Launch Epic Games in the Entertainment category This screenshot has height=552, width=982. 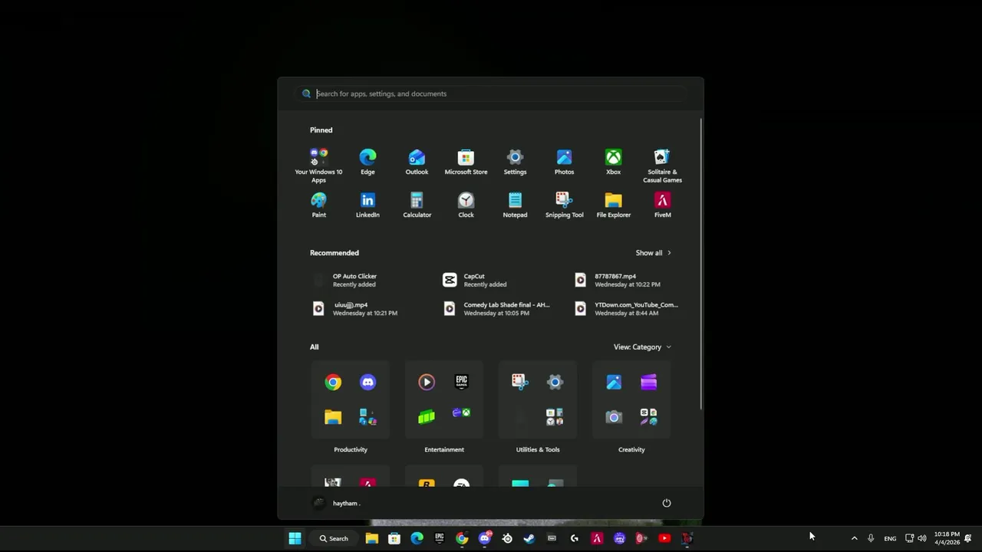click(x=461, y=382)
